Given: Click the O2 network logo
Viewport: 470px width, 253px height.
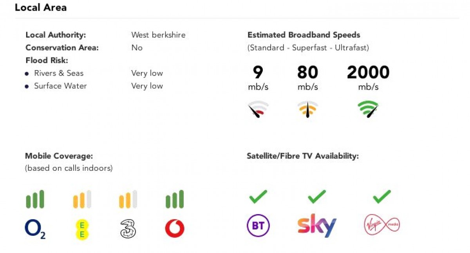Looking at the screenshot, I should (35, 229).
